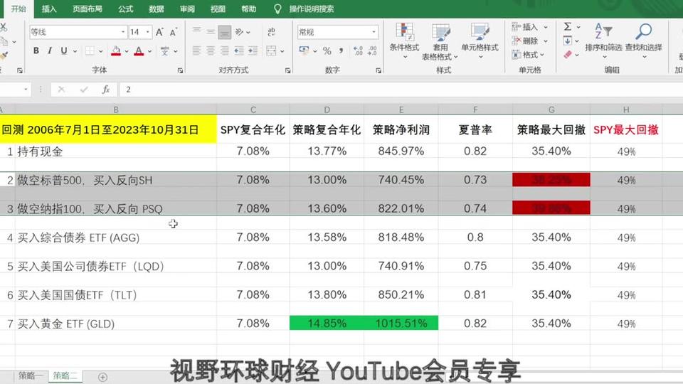Open the borders dropdown arrow
The width and height of the screenshot is (683, 384).
[x=100, y=51]
